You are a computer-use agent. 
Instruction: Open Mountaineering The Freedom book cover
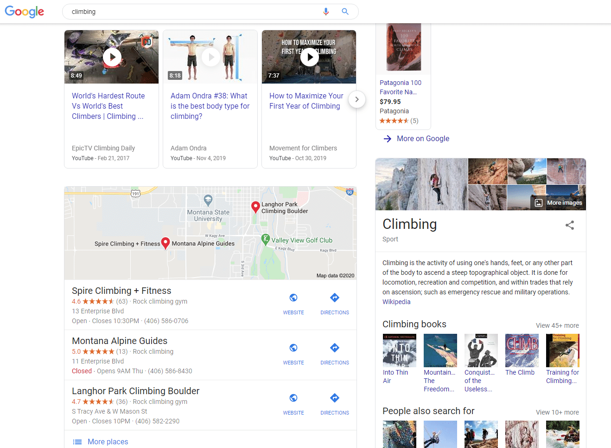pyautogui.click(x=440, y=351)
